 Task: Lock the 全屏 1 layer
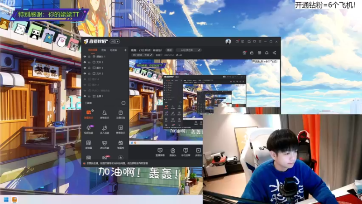pos(89,96)
